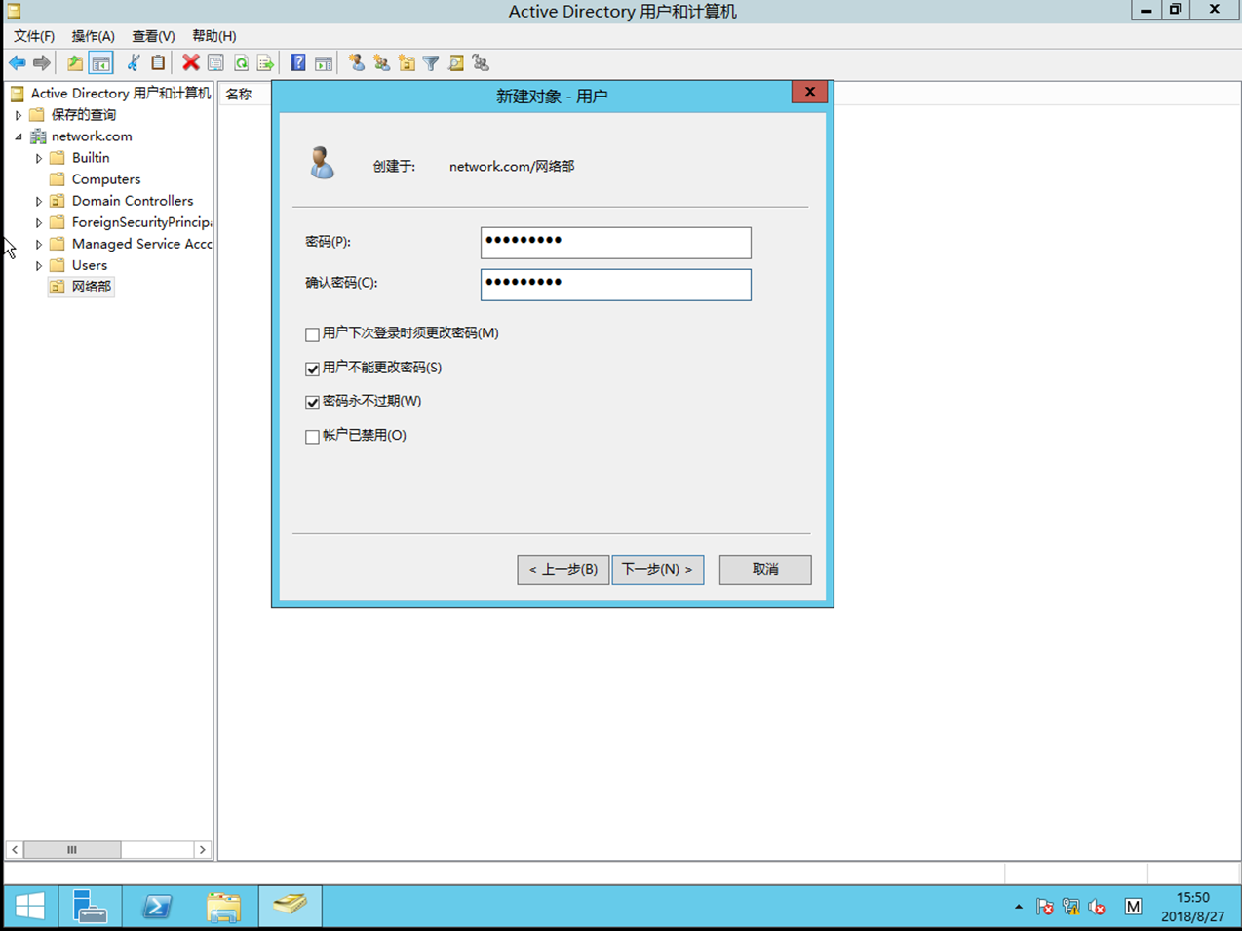Click the Active Directory taskbar icon
Viewport: 1242px width, 931px height.
pos(290,907)
